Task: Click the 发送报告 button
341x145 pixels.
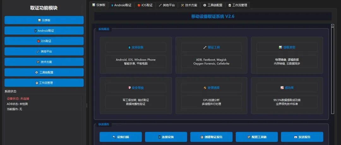Action: pos(302,137)
